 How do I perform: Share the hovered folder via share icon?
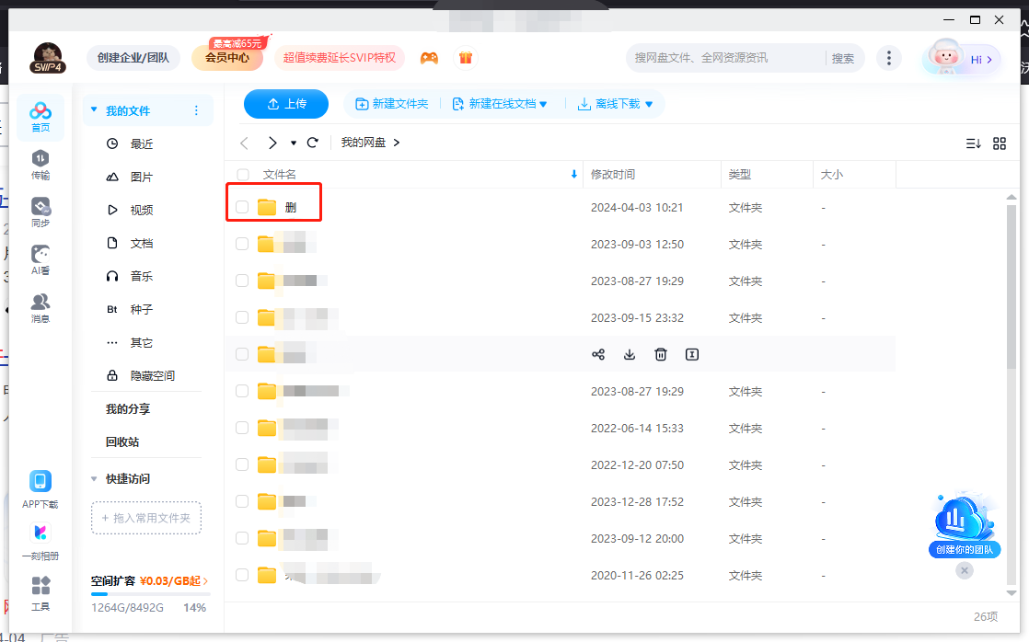tap(598, 354)
